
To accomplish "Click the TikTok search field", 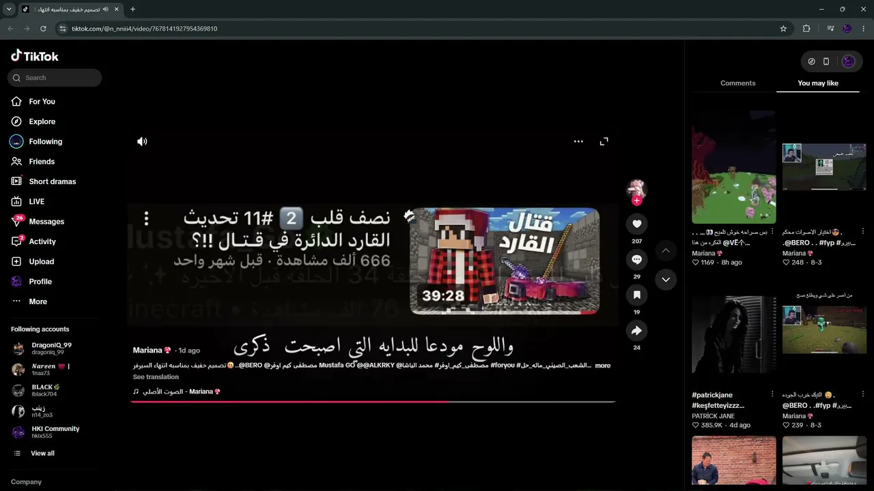I will [x=55, y=78].
